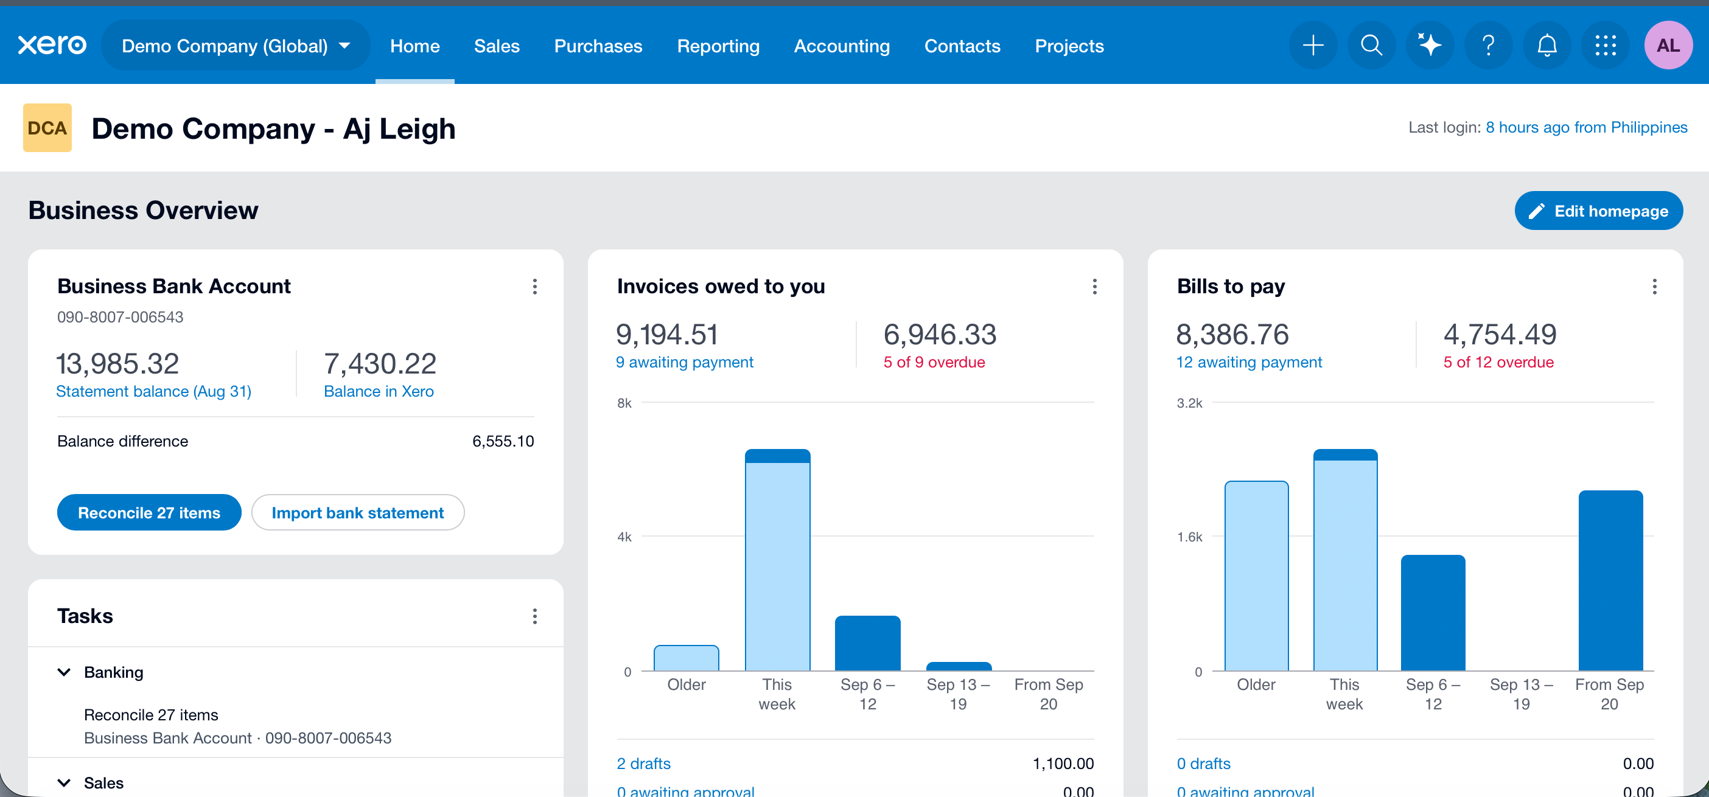Open Tasks widget options menu

tap(535, 617)
